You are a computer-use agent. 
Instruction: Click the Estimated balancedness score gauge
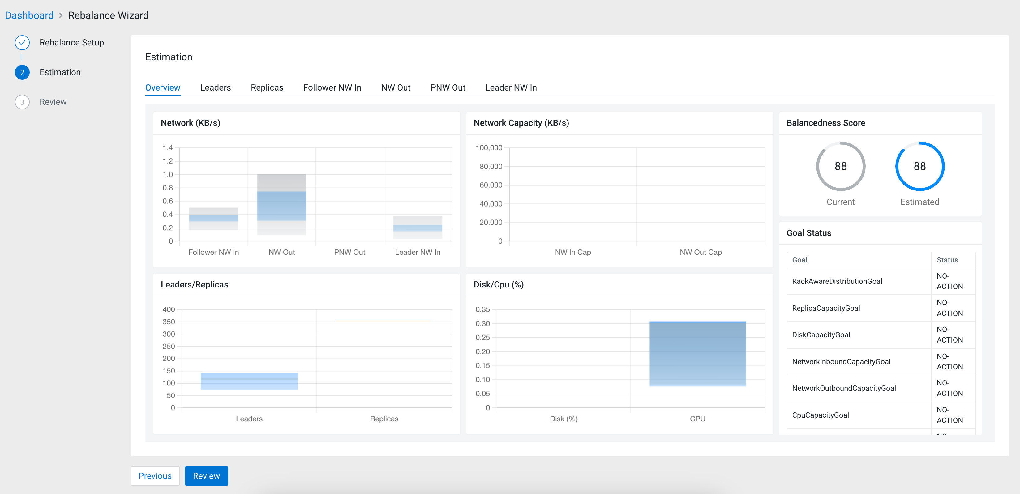click(919, 166)
